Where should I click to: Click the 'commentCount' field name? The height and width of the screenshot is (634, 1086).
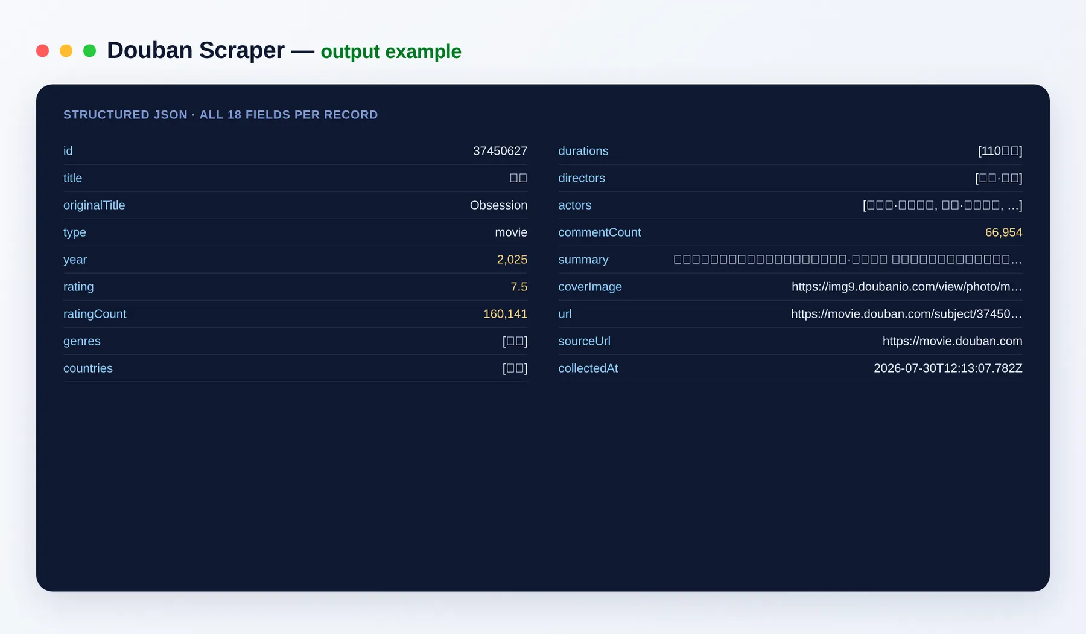click(x=600, y=232)
